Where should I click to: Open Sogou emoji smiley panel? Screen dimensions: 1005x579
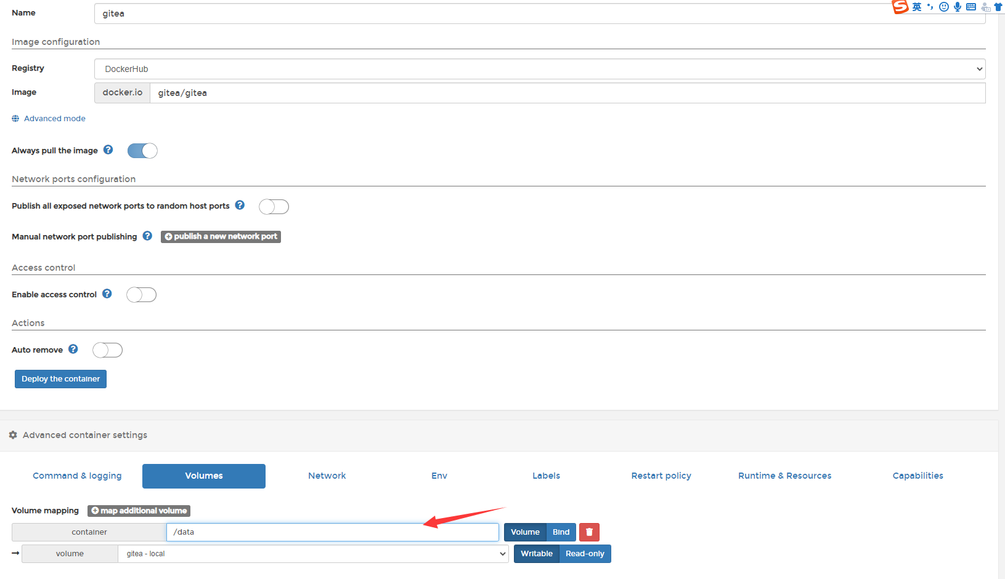click(x=943, y=7)
